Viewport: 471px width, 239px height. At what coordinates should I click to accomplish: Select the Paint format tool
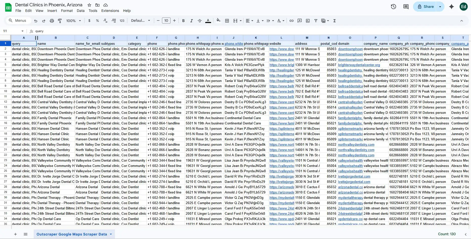tap(60, 21)
